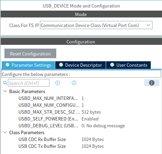Go to next search result arrow
This screenshot has width=162, height=154.
(x=74, y=83)
